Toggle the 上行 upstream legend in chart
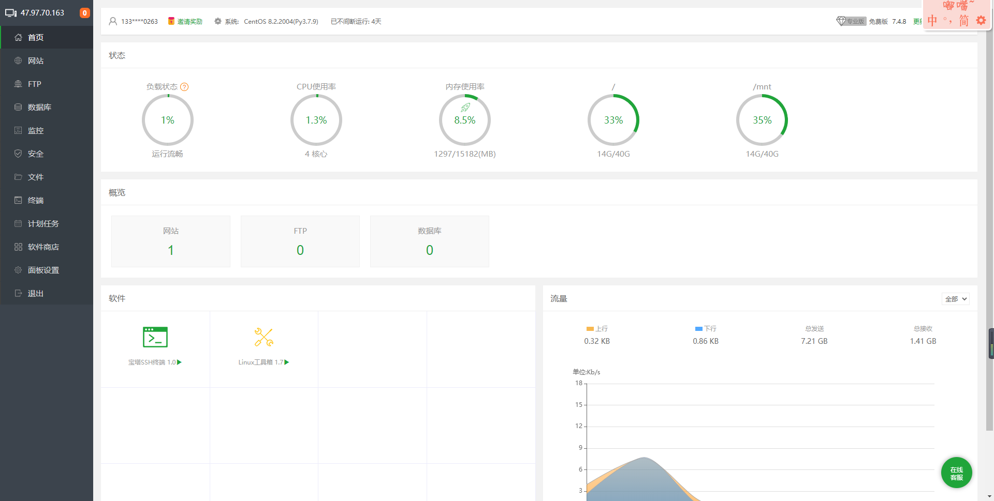Viewport: 994px width, 501px height. 597,329
